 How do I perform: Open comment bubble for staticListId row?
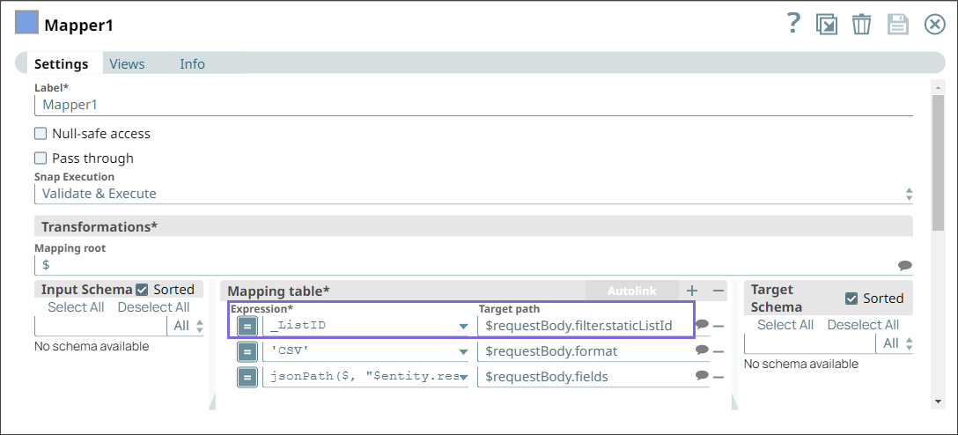[x=702, y=324]
